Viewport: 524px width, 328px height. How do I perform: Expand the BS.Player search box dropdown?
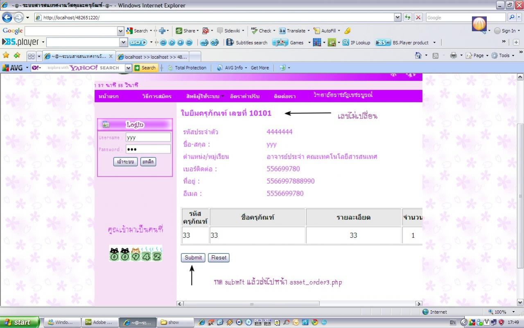(124, 42)
